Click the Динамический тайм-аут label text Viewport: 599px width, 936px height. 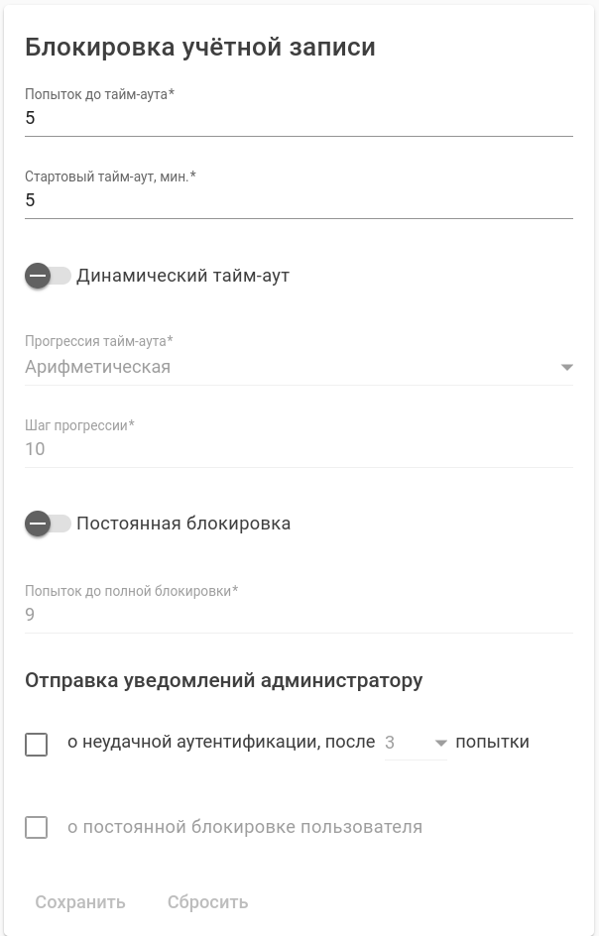(182, 276)
